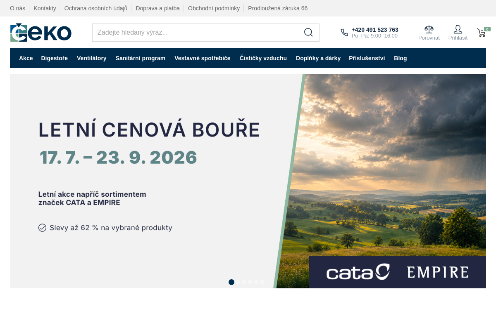
Task: Select the second carousel dot
Action: point(238,282)
